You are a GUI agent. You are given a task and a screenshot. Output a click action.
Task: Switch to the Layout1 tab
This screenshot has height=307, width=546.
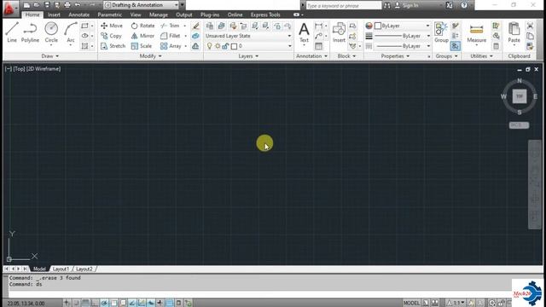pos(61,269)
